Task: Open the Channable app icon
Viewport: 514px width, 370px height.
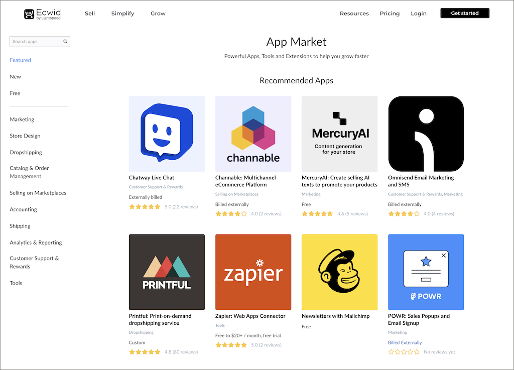Action: pyautogui.click(x=253, y=134)
